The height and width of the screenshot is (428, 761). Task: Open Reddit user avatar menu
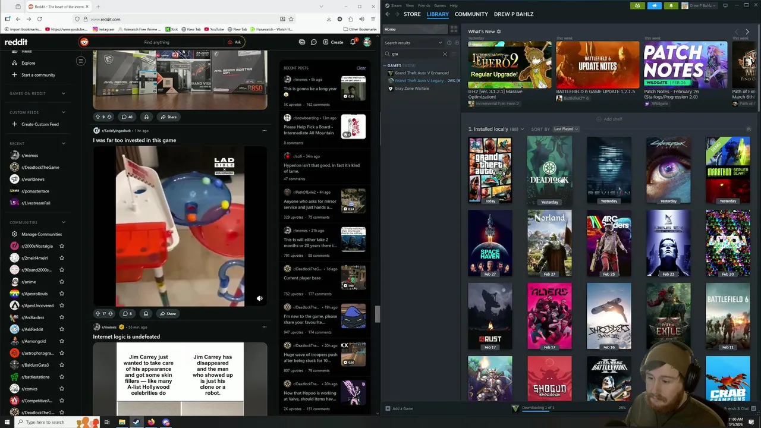(x=367, y=42)
